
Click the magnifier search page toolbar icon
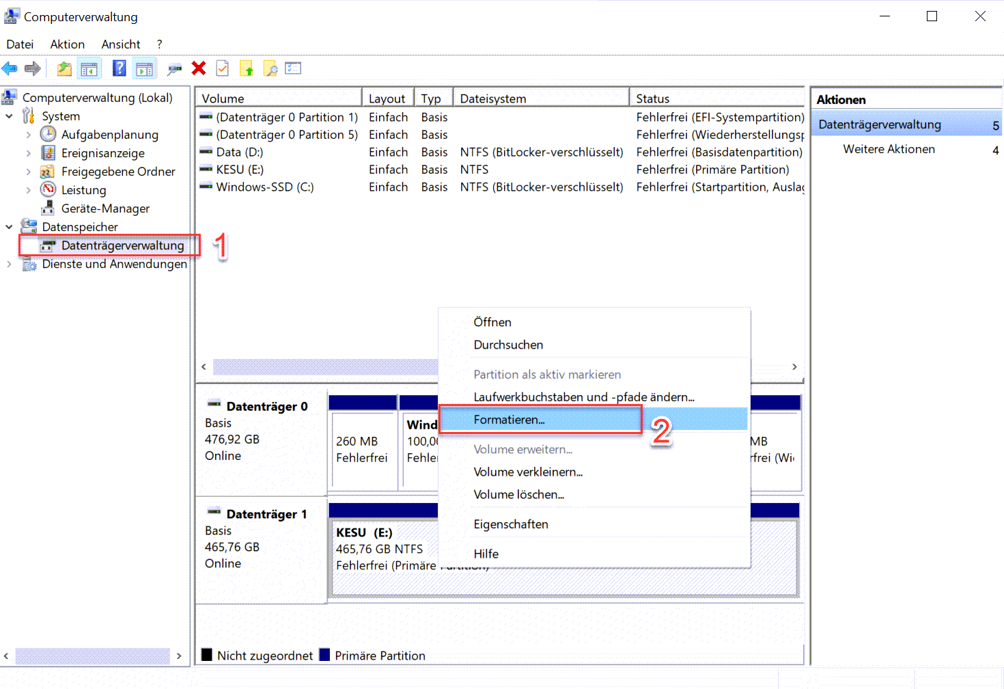(x=270, y=68)
